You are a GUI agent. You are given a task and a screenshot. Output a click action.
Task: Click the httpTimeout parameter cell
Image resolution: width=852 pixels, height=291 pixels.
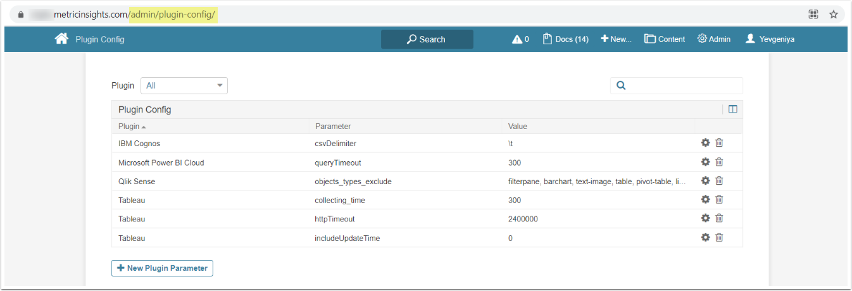[x=335, y=219]
